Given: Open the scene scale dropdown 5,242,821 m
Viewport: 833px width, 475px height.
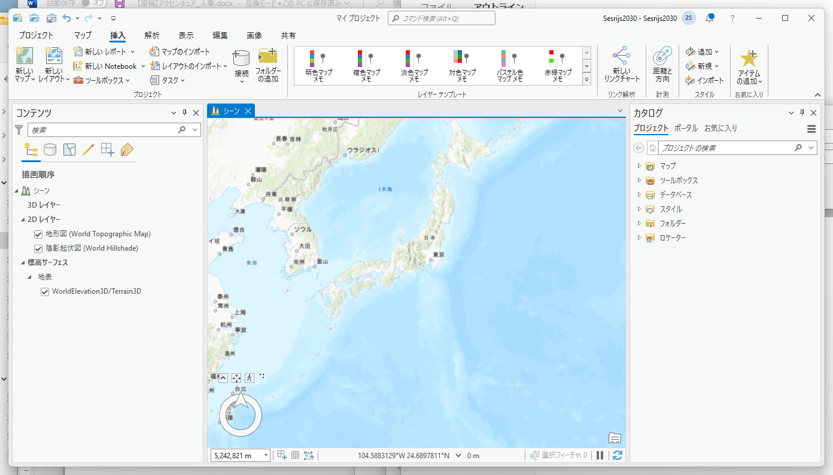Looking at the screenshot, I should tap(266, 456).
